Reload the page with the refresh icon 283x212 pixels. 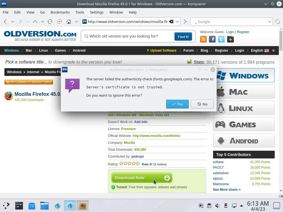click(50, 22)
